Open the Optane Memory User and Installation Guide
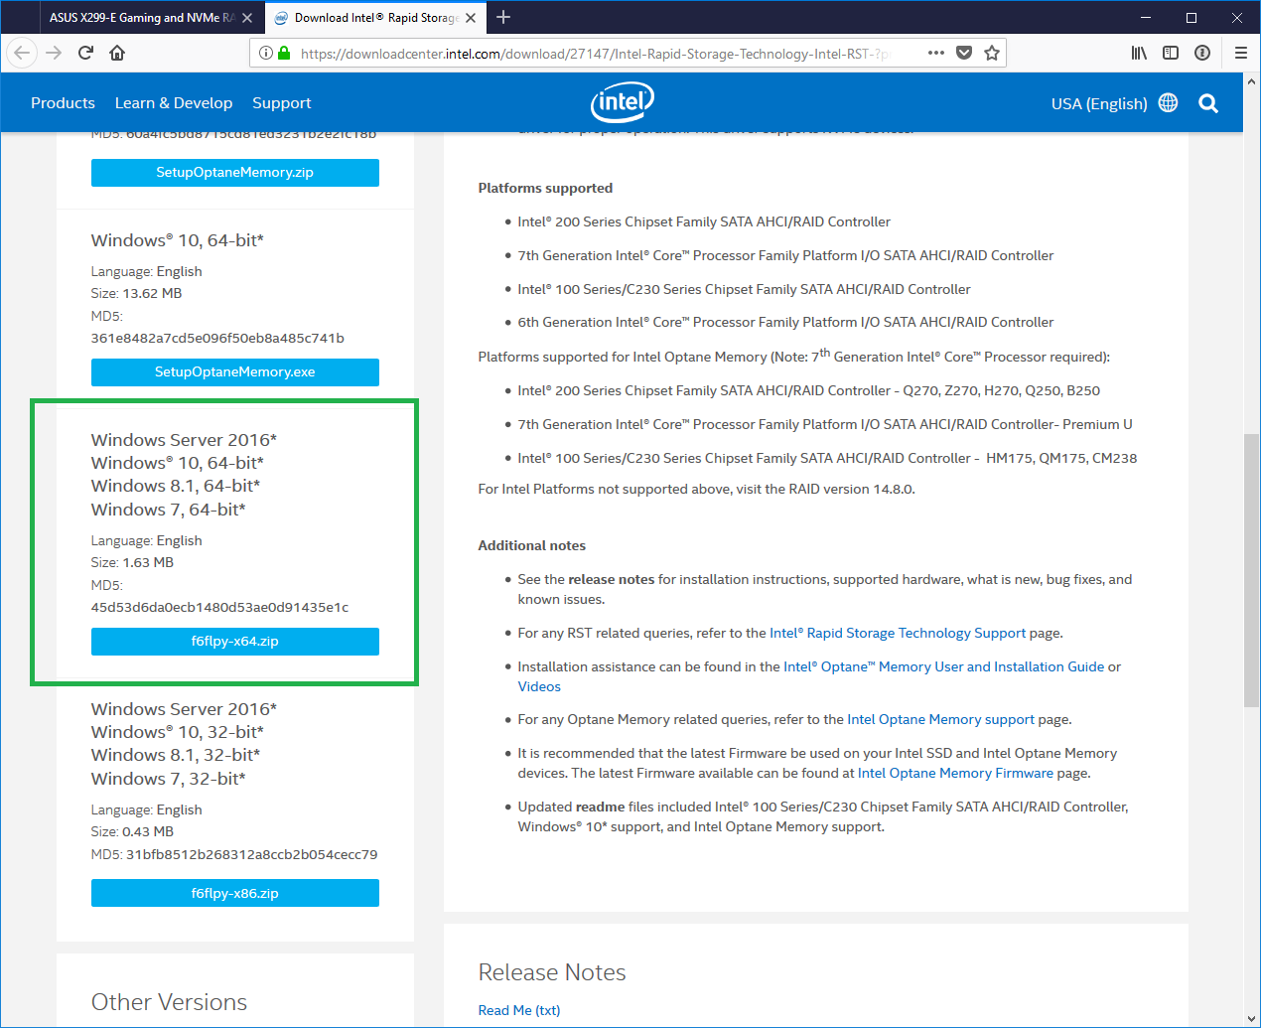Image resolution: width=1261 pixels, height=1028 pixels. [x=944, y=666]
